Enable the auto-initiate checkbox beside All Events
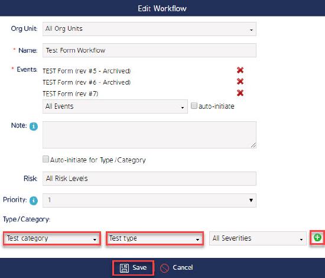Screen dimensions: 325x278 tap(194, 106)
